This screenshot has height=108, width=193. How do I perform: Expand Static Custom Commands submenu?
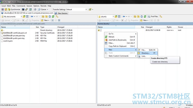click(x=121, y=56)
